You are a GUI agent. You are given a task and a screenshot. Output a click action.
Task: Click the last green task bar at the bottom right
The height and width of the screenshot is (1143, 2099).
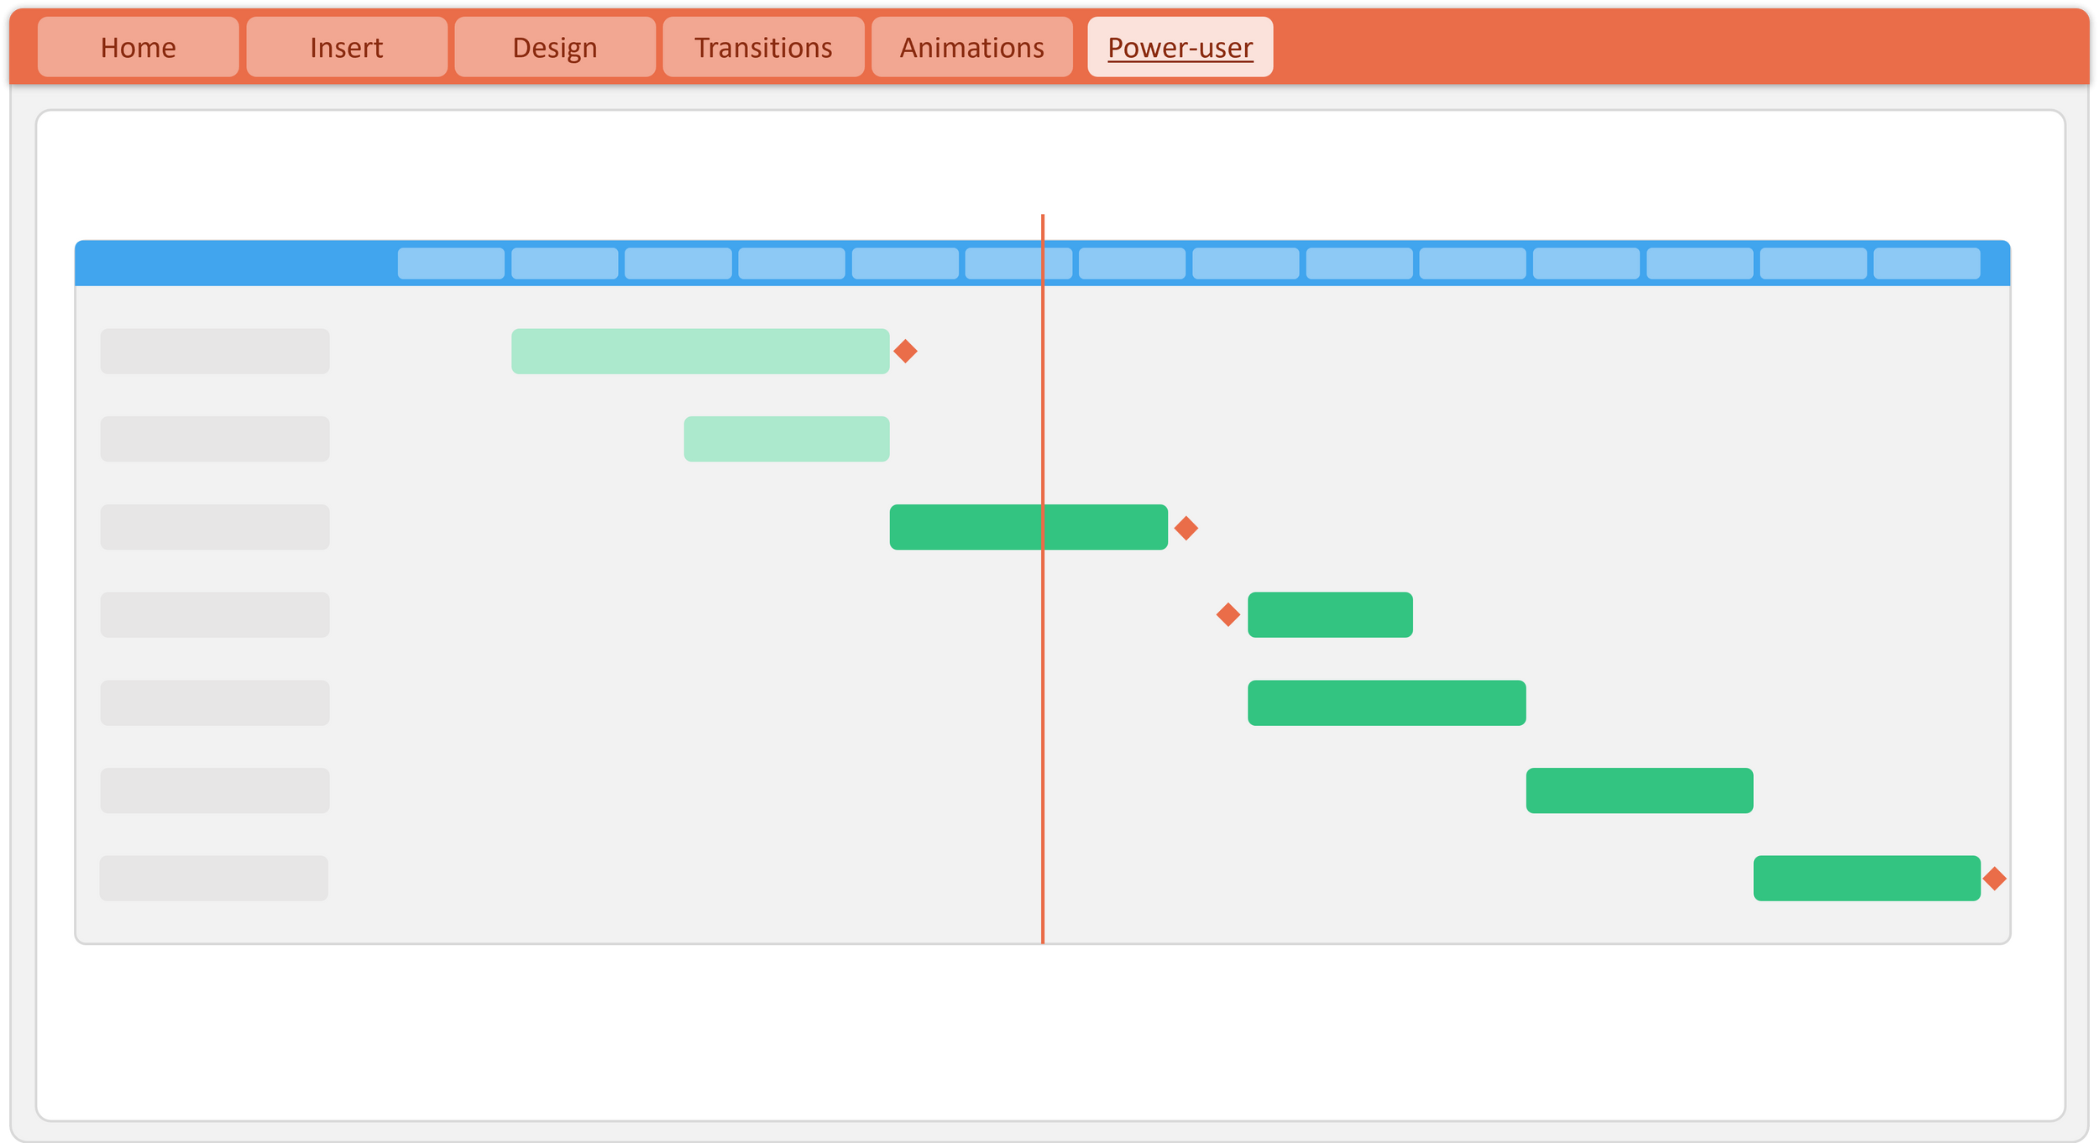coord(1868,878)
